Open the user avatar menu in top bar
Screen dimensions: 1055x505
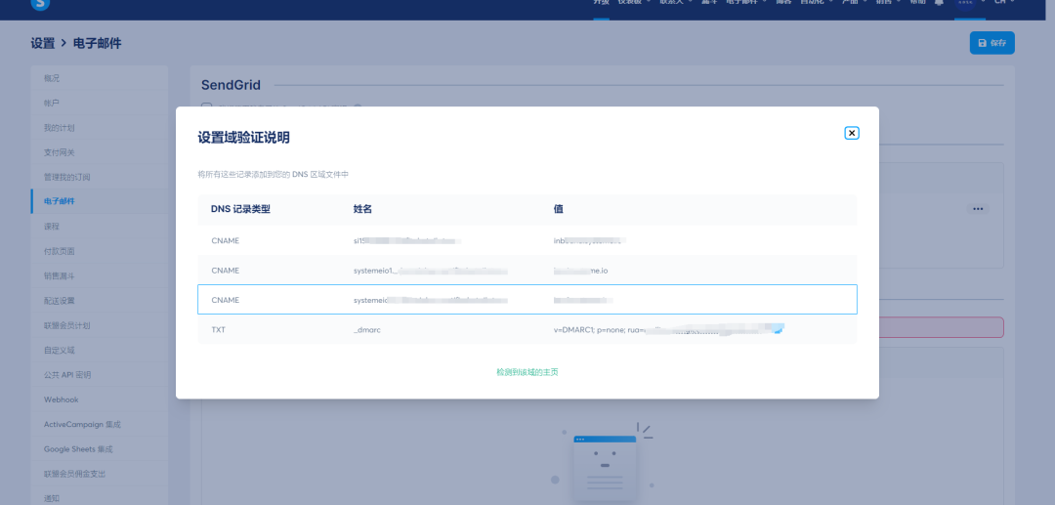pos(965,3)
